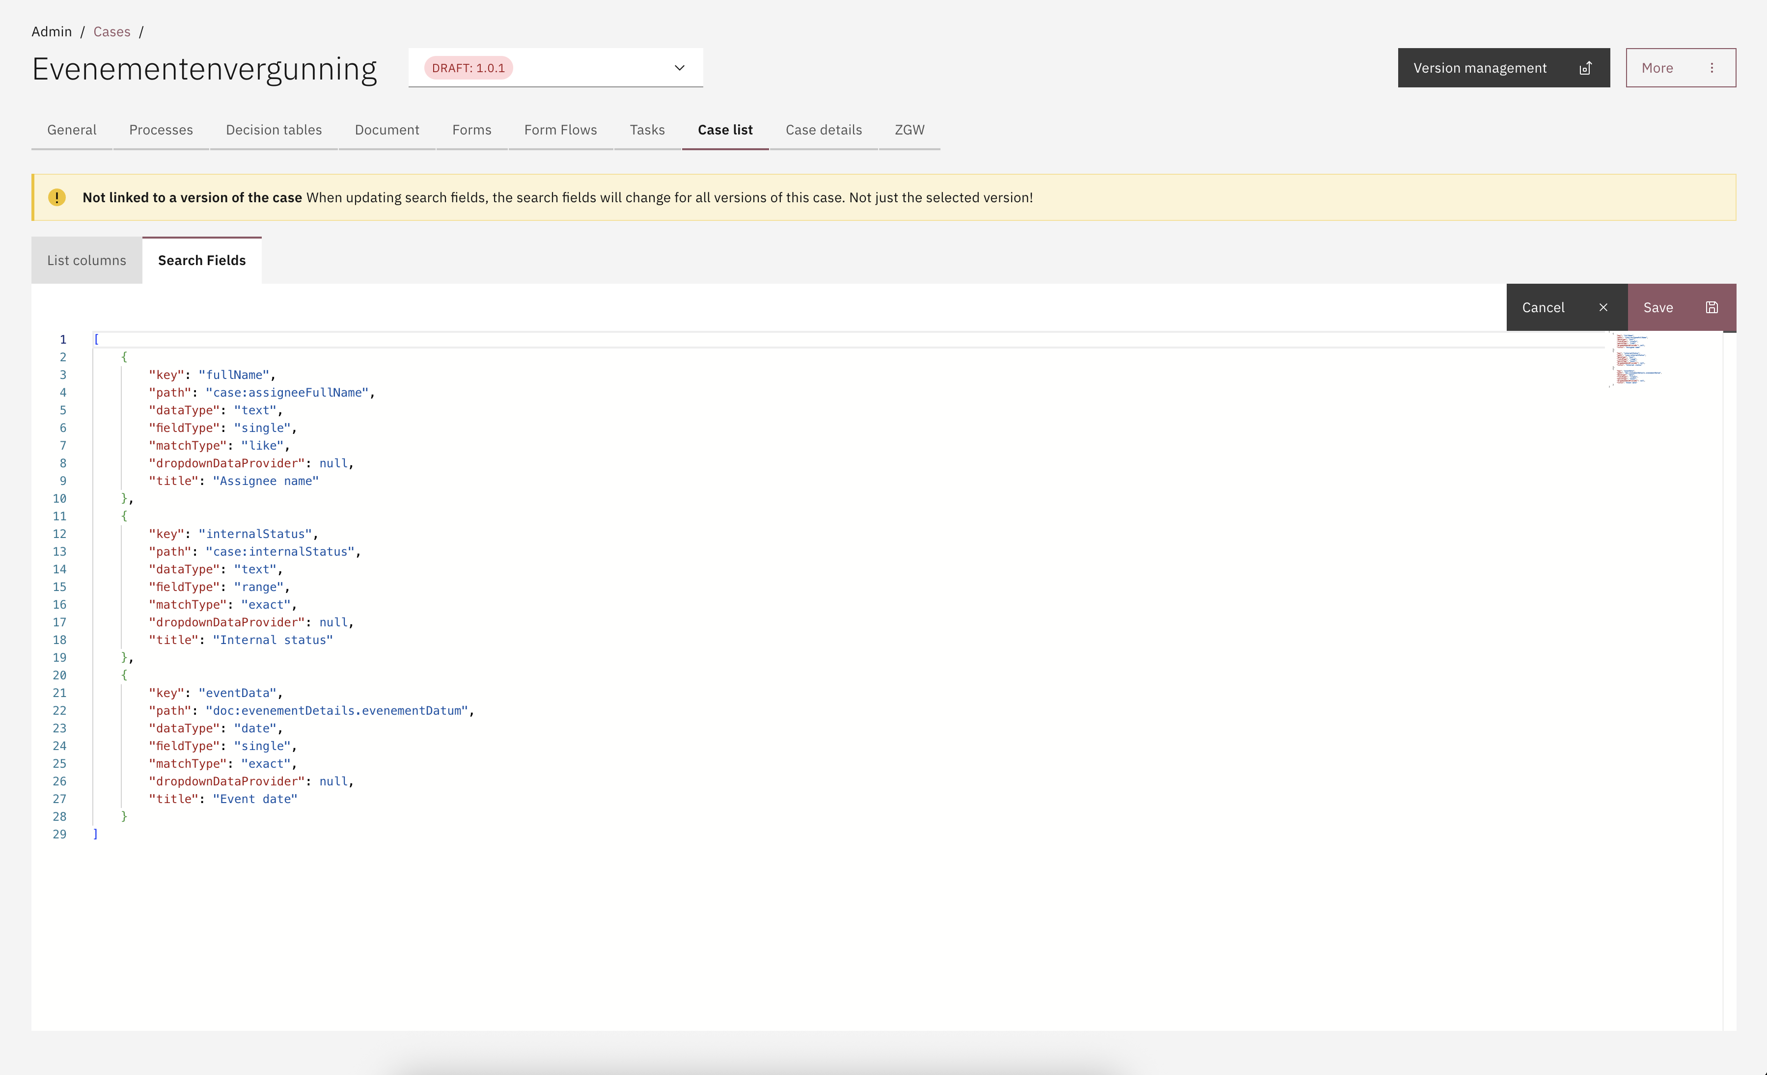Click the code editor minimap preview

1635,359
